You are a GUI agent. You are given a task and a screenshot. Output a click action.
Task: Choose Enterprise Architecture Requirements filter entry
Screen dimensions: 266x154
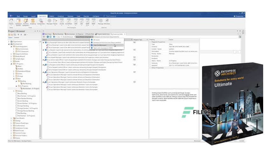point(107,43)
